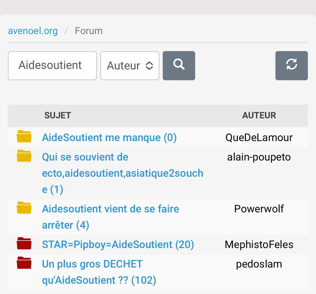Open the Auteur search filter dropdown
316x294 pixels.
point(130,65)
